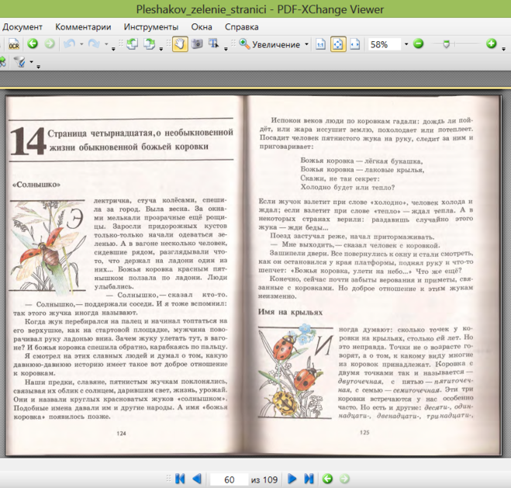Toggle Fit Page view mode
The height and width of the screenshot is (488, 511).
[338, 44]
